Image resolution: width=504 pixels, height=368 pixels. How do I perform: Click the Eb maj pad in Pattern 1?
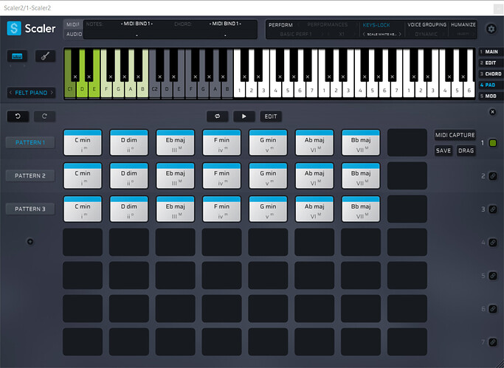pyautogui.click(x=175, y=142)
